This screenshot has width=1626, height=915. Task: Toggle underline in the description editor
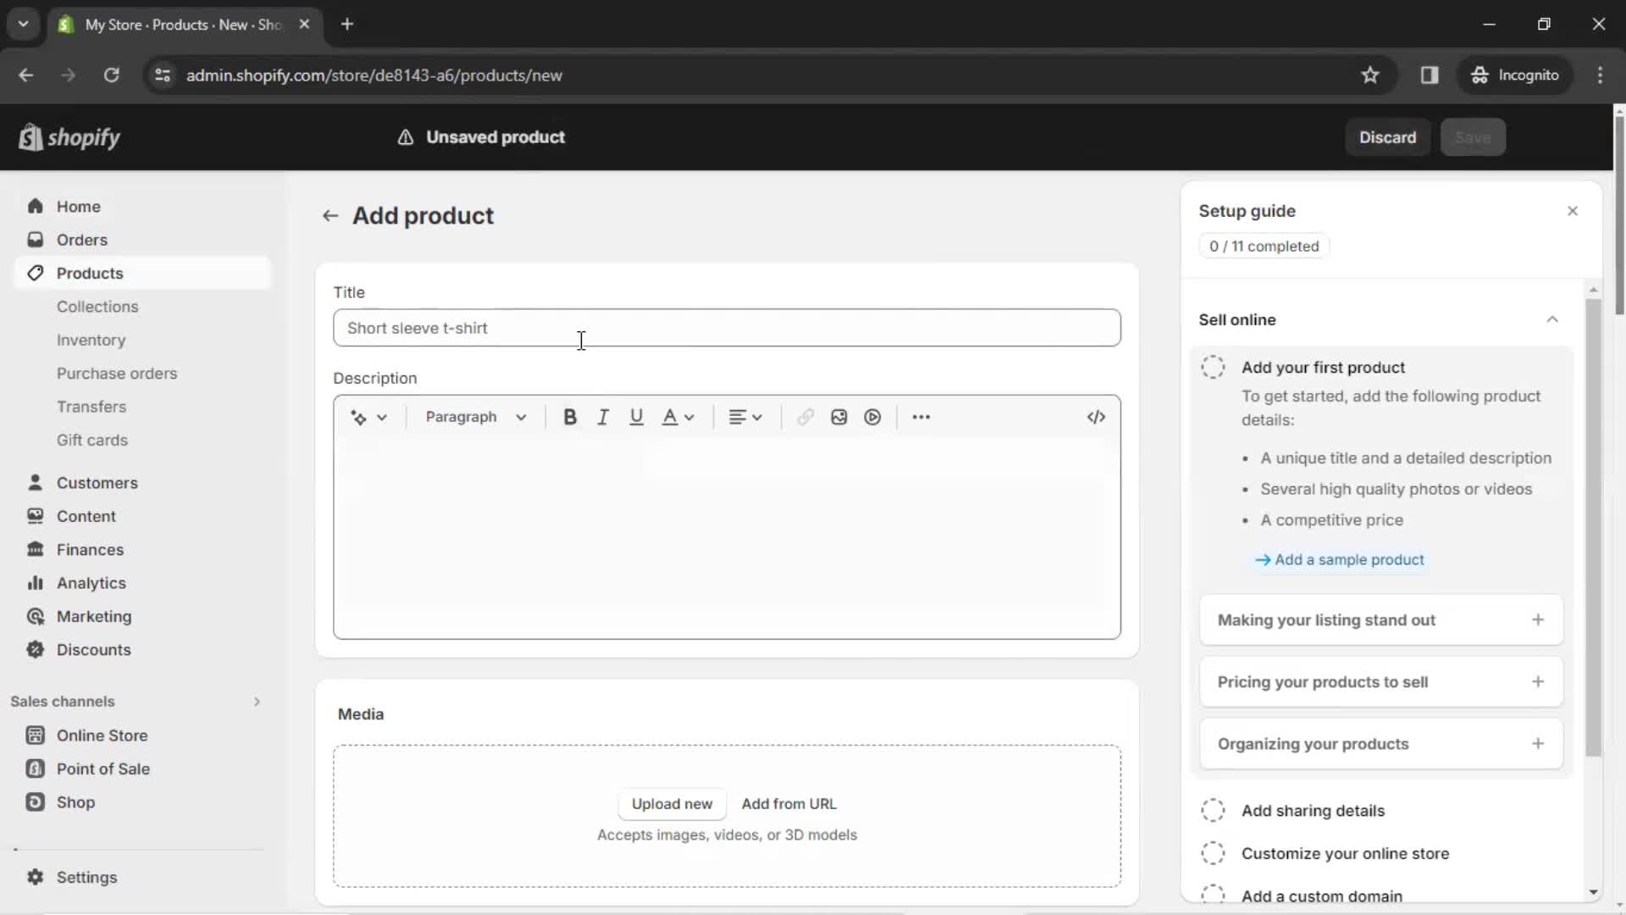pyautogui.click(x=636, y=417)
